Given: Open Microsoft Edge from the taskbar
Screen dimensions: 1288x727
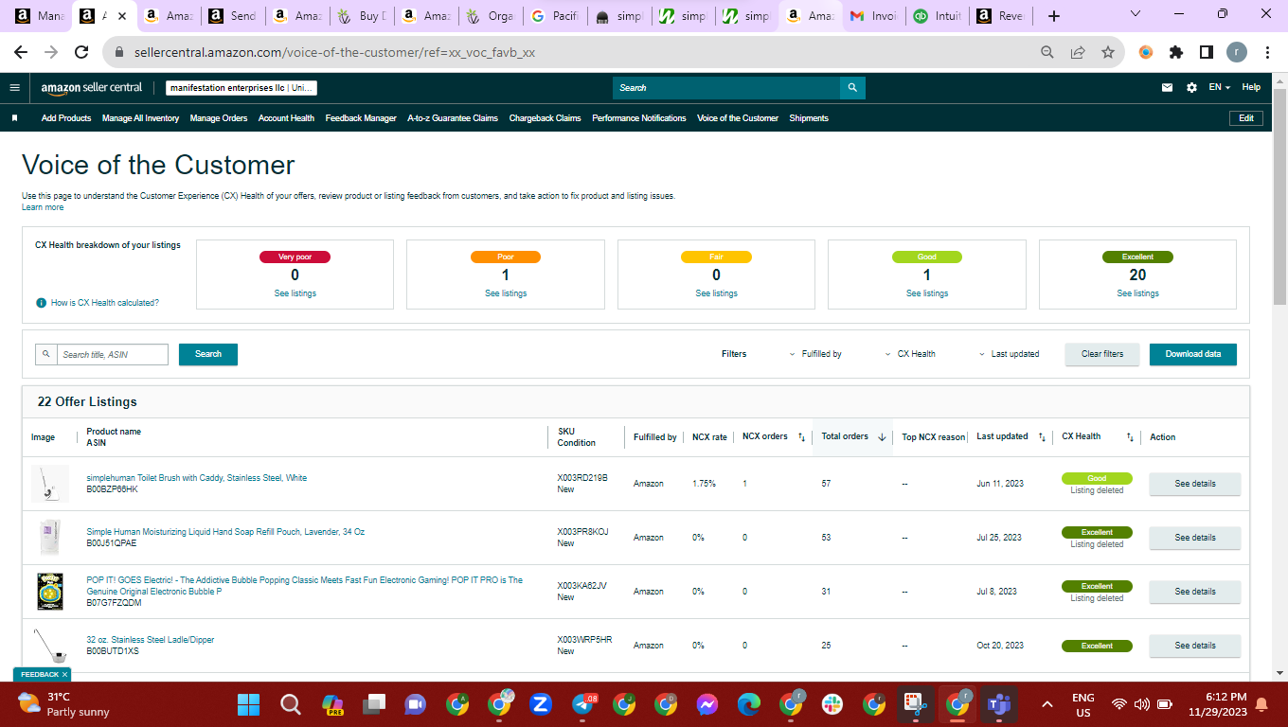Looking at the screenshot, I should 749,704.
